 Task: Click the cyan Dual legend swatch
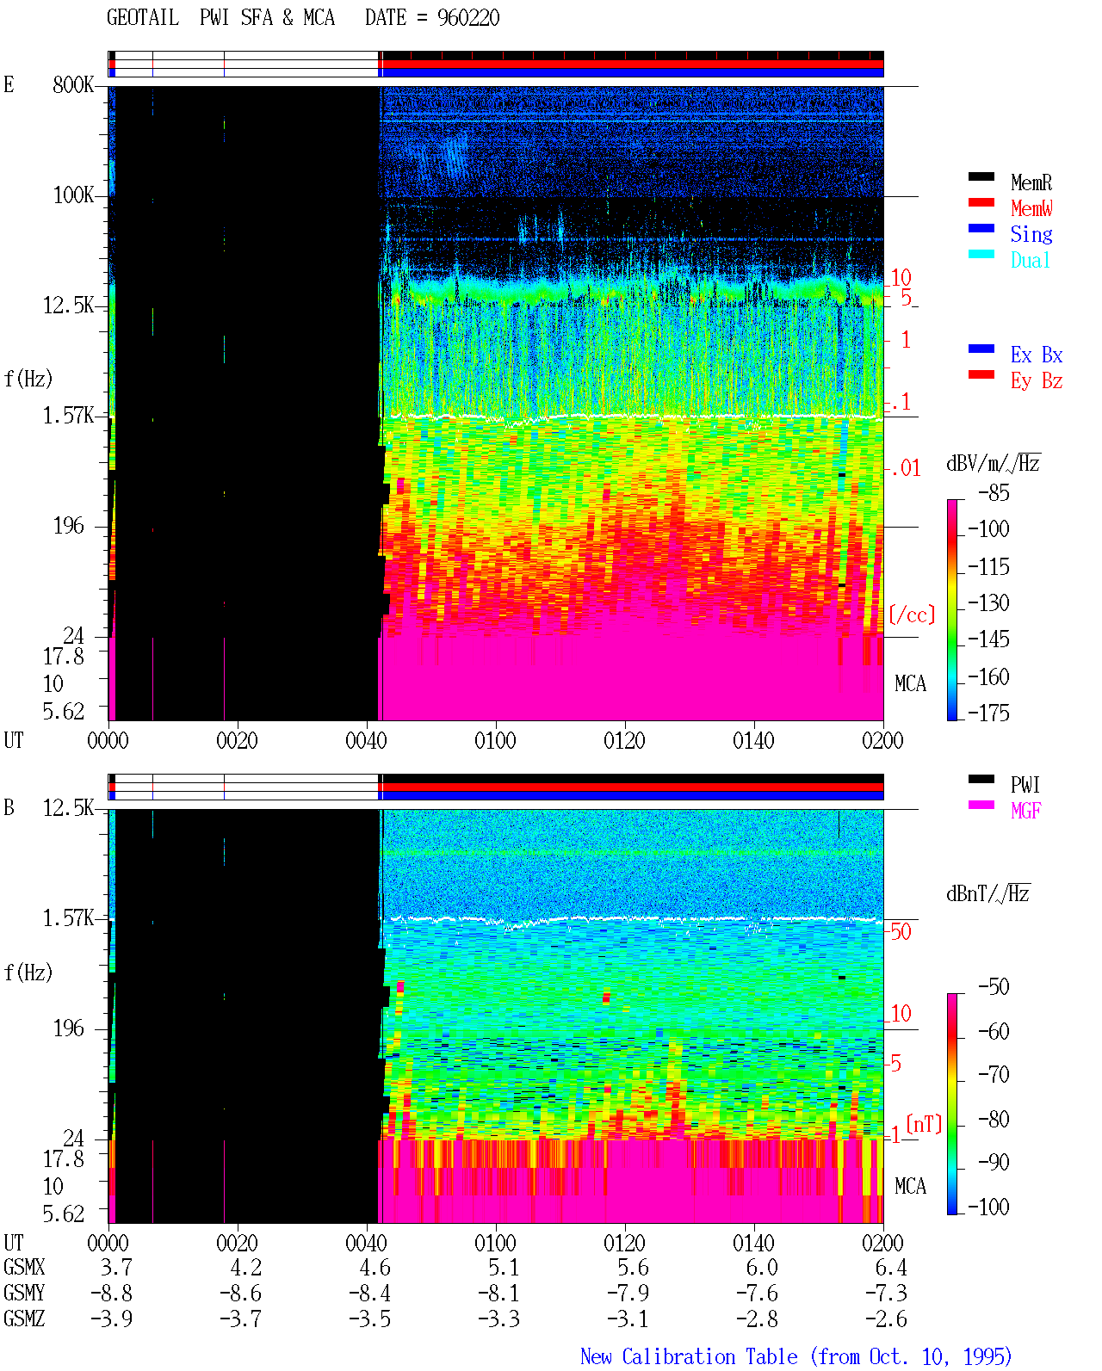[x=981, y=254]
